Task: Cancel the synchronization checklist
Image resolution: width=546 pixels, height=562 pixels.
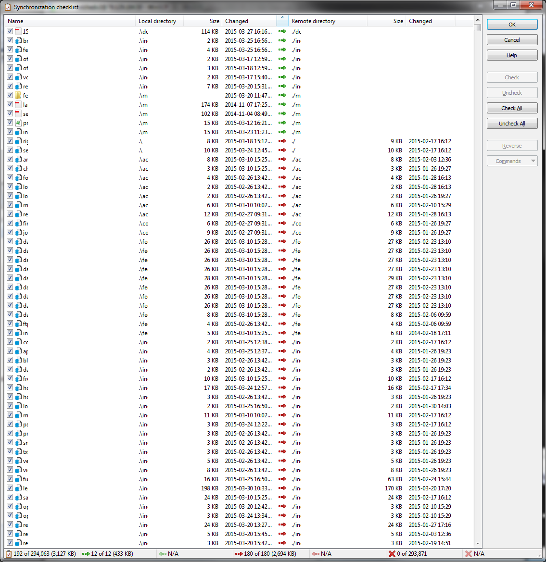Action: pos(512,39)
